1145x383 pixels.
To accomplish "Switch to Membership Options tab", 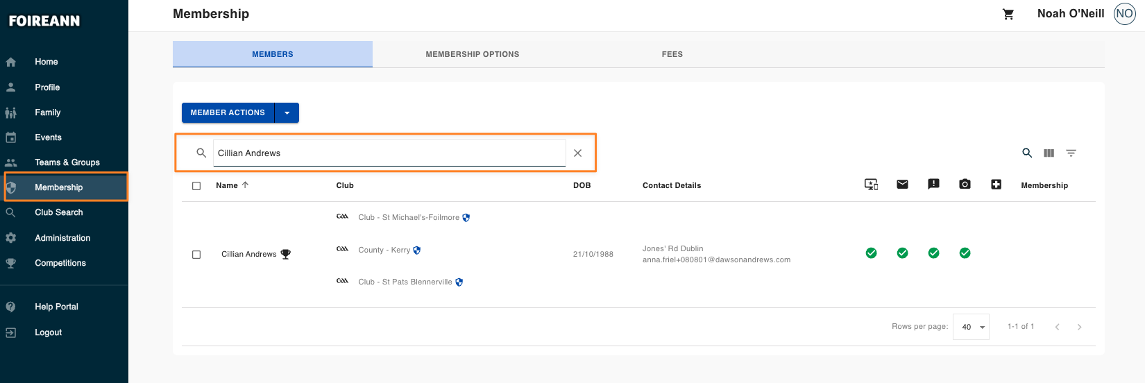I will 473,54.
